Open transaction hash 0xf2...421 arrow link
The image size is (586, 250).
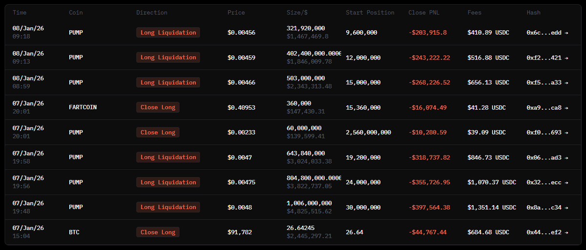(x=547, y=58)
